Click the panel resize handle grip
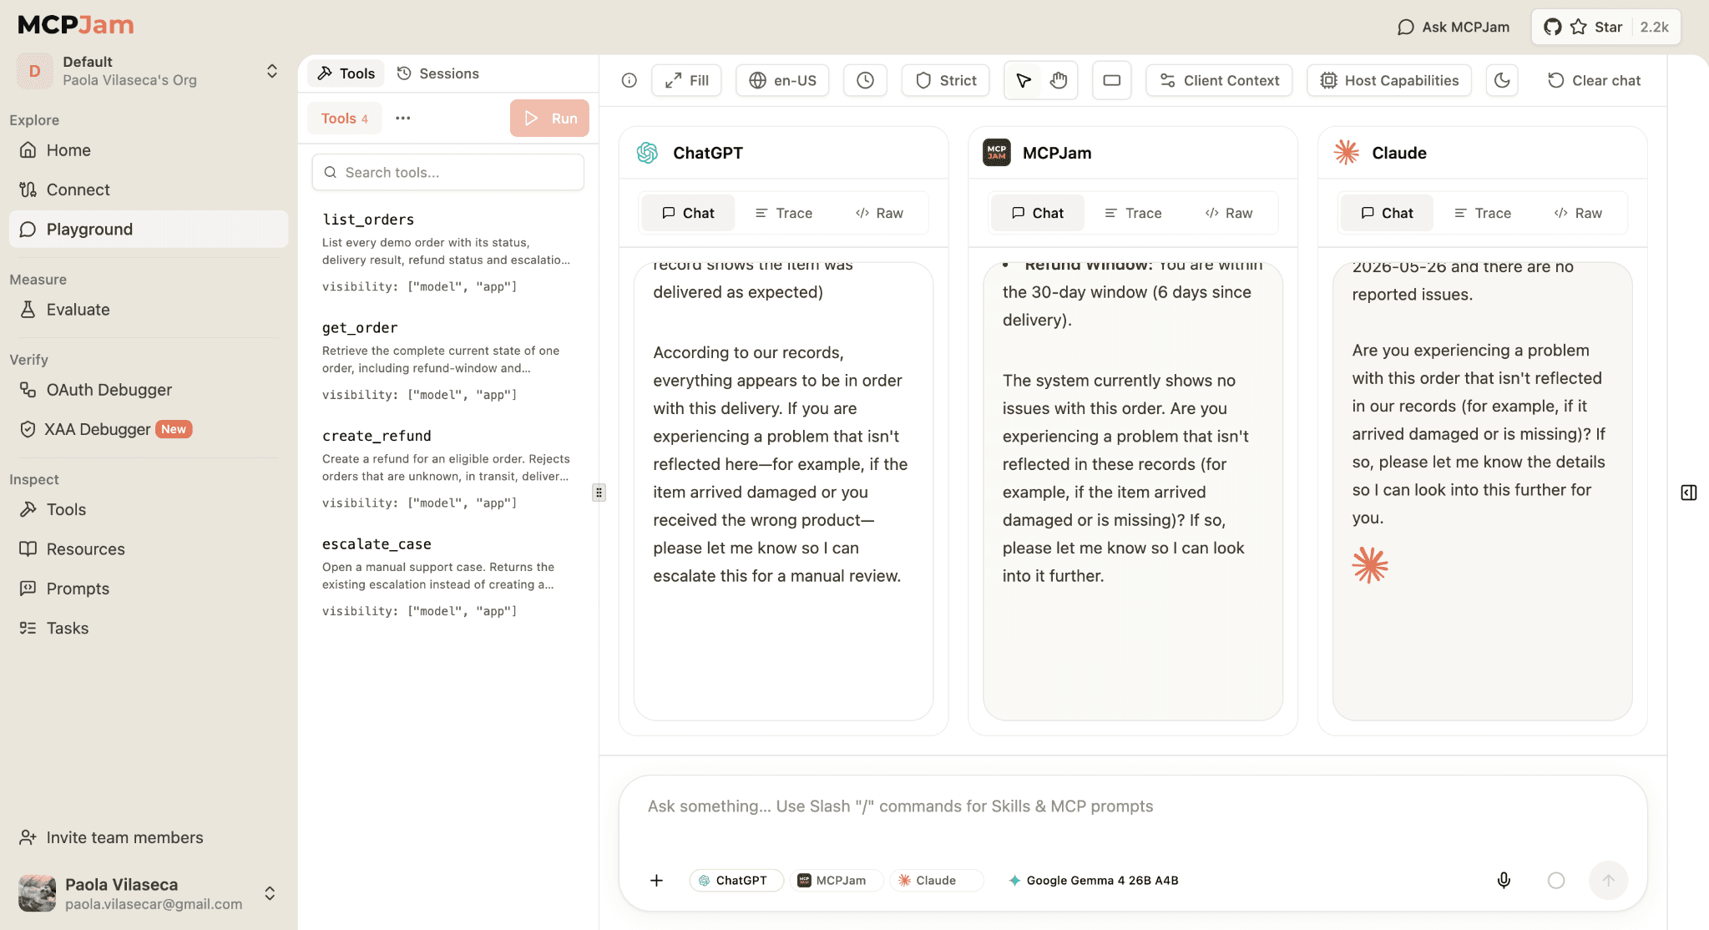This screenshot has height=930, width=1709. click(x=599, y=493)
